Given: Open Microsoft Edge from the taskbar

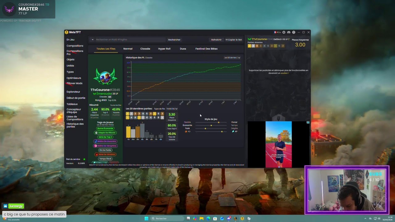Looking at the screenshot, I should pyautogui.click(x=208, y=219).
